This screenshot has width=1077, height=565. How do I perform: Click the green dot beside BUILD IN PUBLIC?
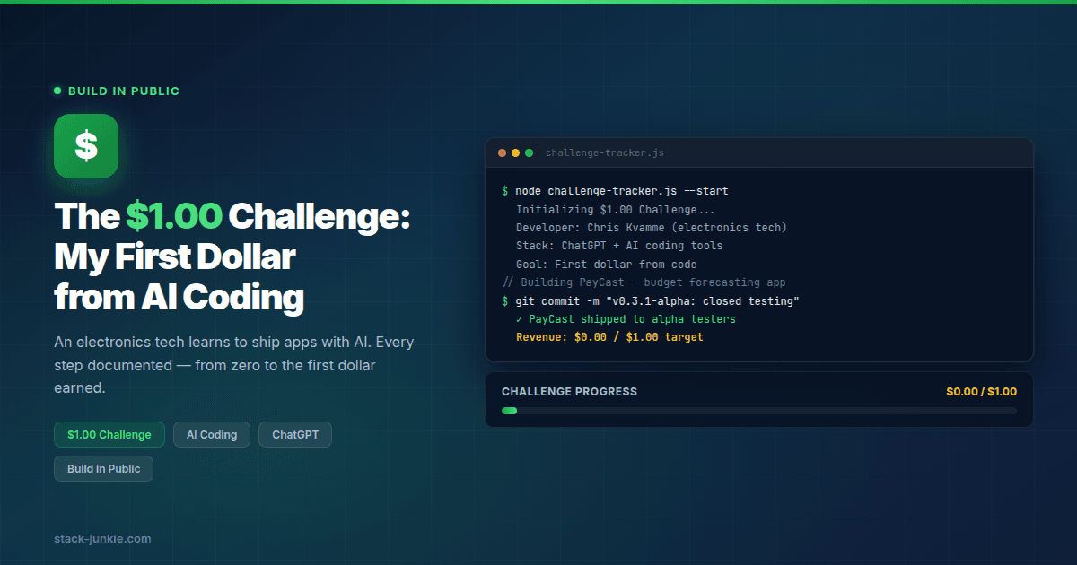57,91
